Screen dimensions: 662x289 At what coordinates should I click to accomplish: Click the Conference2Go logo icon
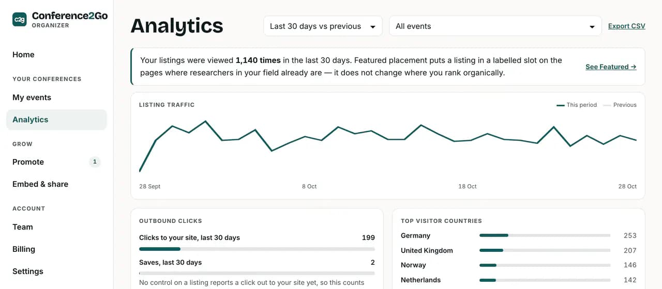tap(20, 20)
